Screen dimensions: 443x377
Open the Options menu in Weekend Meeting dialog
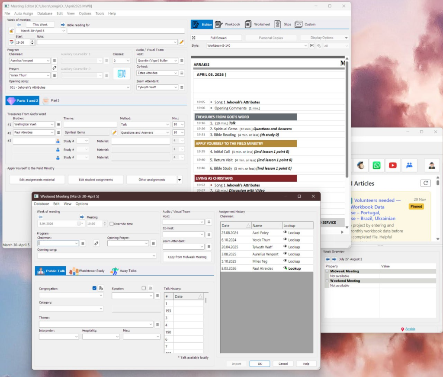82,204
